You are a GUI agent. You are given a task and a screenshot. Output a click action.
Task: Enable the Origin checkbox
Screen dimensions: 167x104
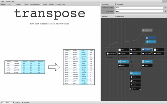point(41,4)
